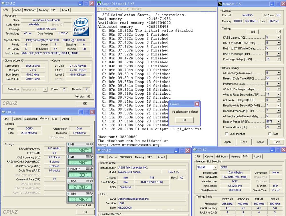Open the CAS# Latency (tCL) dropdown
This screenshot has width=286, height=216.
tap(279, 37)
